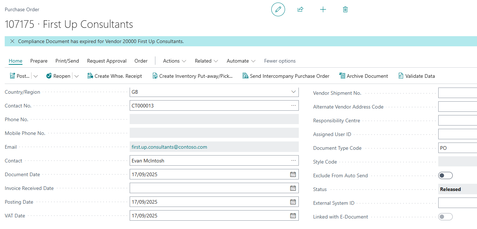Image resolution: width=477 pixels, height=229 pixels.
Task: Dismiss the compliance notification with X
Action: 12,41
